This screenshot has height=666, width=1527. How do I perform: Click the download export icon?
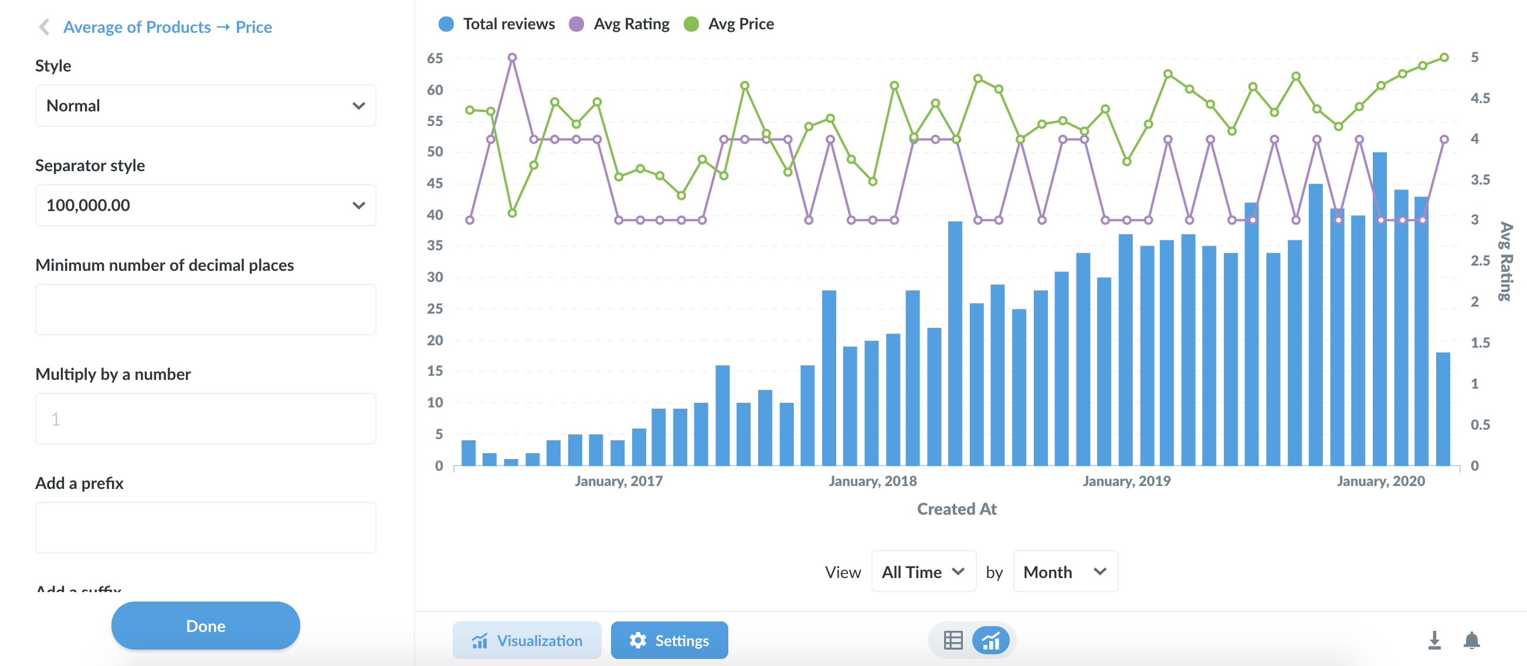[1434, 641]
